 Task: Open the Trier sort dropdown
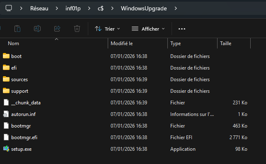tap(107, 29)
